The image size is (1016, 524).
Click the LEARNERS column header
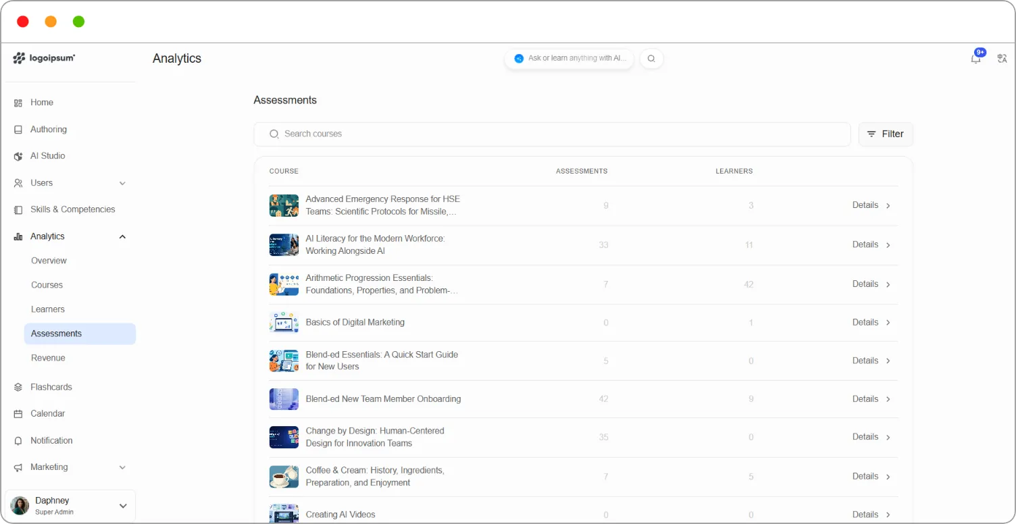tap(734, 172)
